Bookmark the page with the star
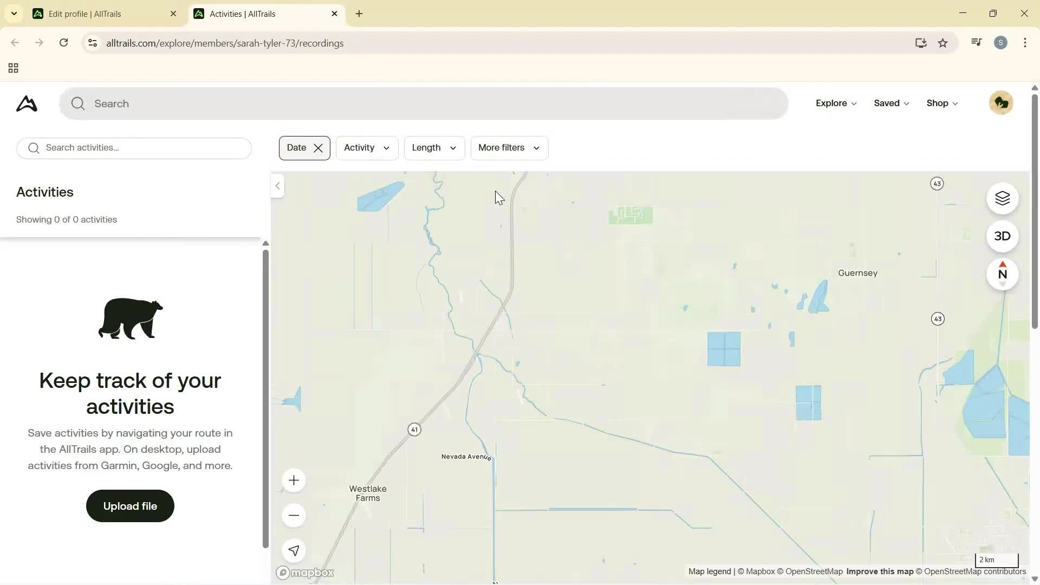This screenshot has height=585, width=1040. (x=942, y=43)
